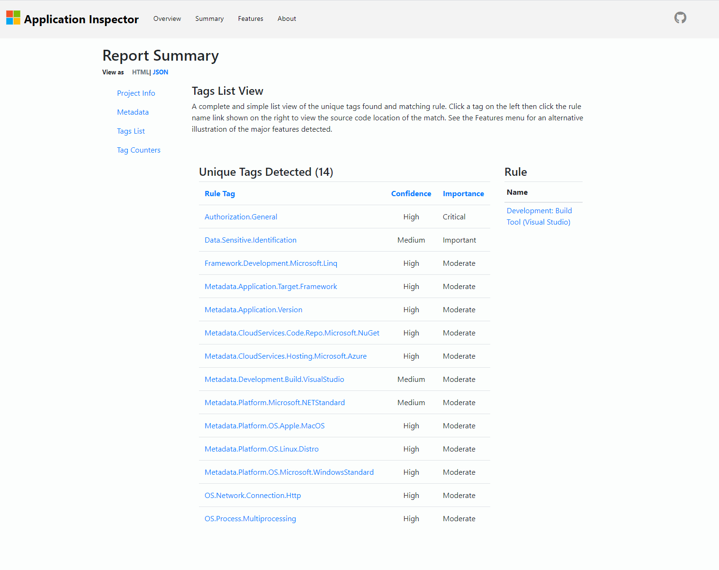Switch report view to JSON
The height and width of the screenshot is (570, 719).
coord(160,72)
